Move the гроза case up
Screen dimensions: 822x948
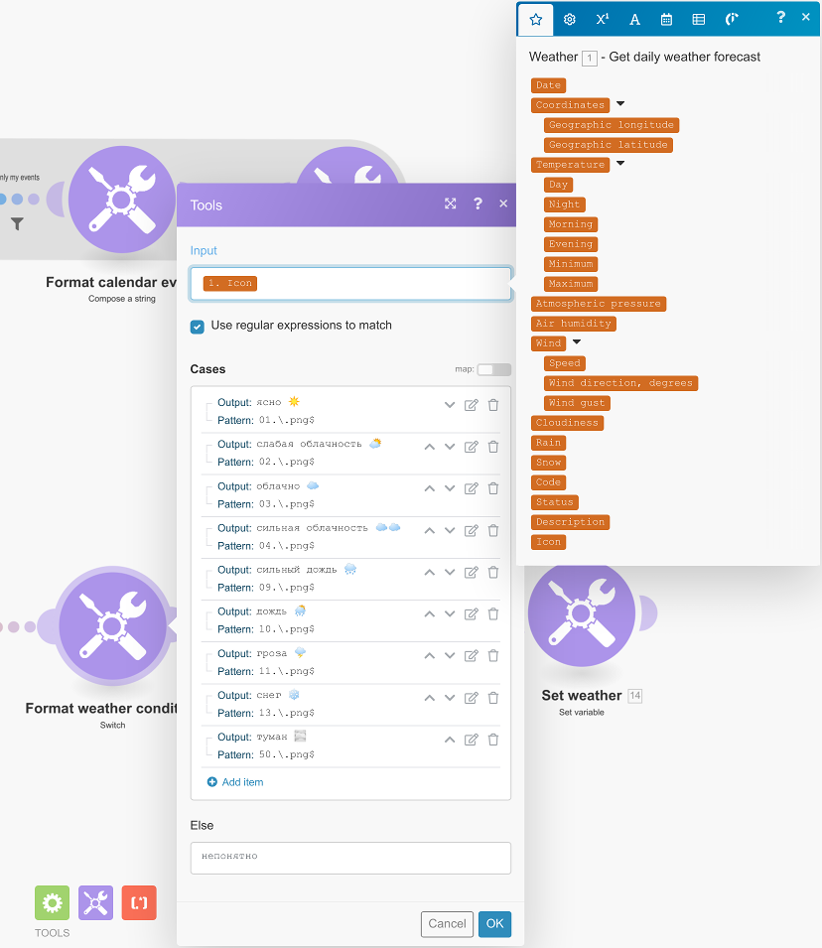430,656
